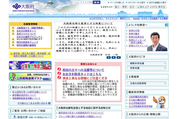Open 知事の日程 link
This screenshot has width=178, height=119.
pyautogui.click(x=134, y=31)
